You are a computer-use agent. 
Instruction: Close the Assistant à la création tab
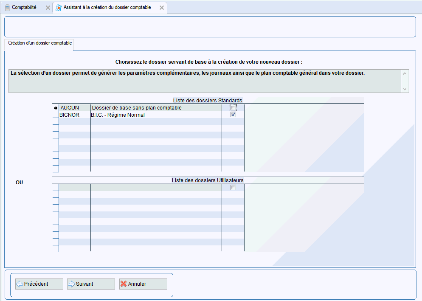click(x=162, y=8)
